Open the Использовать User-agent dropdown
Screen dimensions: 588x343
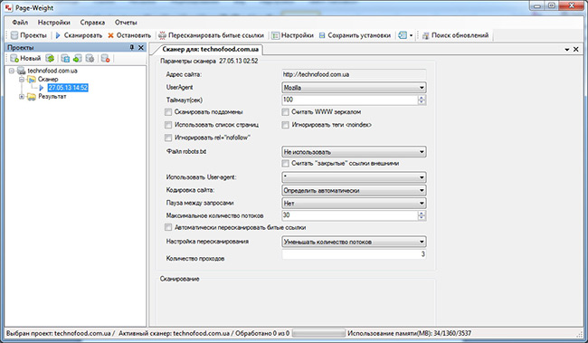click(354, 177)
